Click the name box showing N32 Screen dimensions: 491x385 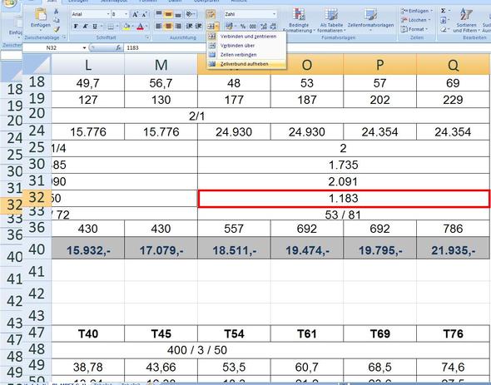(52, 48)
